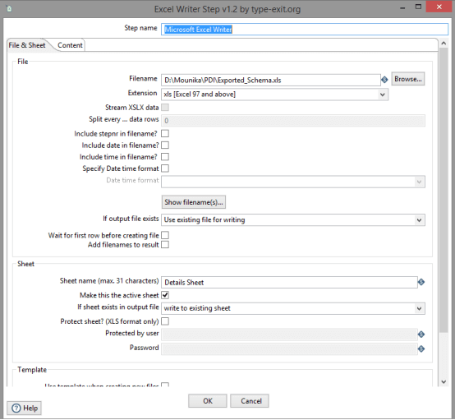Click the Filename input field
Screen dimensions: 455x420
pyautogui.click(x=271, y=80)
